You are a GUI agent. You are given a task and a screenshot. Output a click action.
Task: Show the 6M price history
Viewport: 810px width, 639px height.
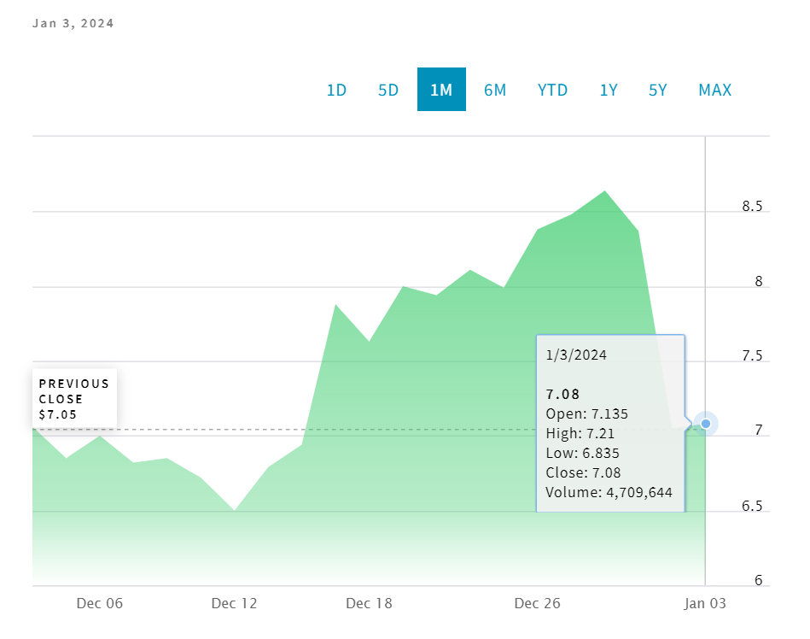pyautogui.click(x=495, y=90)
